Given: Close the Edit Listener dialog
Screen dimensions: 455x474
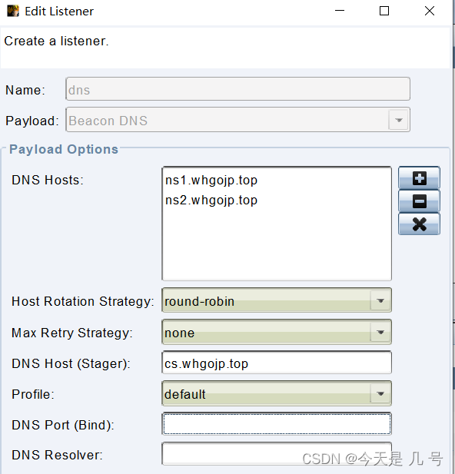Looking at the screenshot, I should pos(430,11).
